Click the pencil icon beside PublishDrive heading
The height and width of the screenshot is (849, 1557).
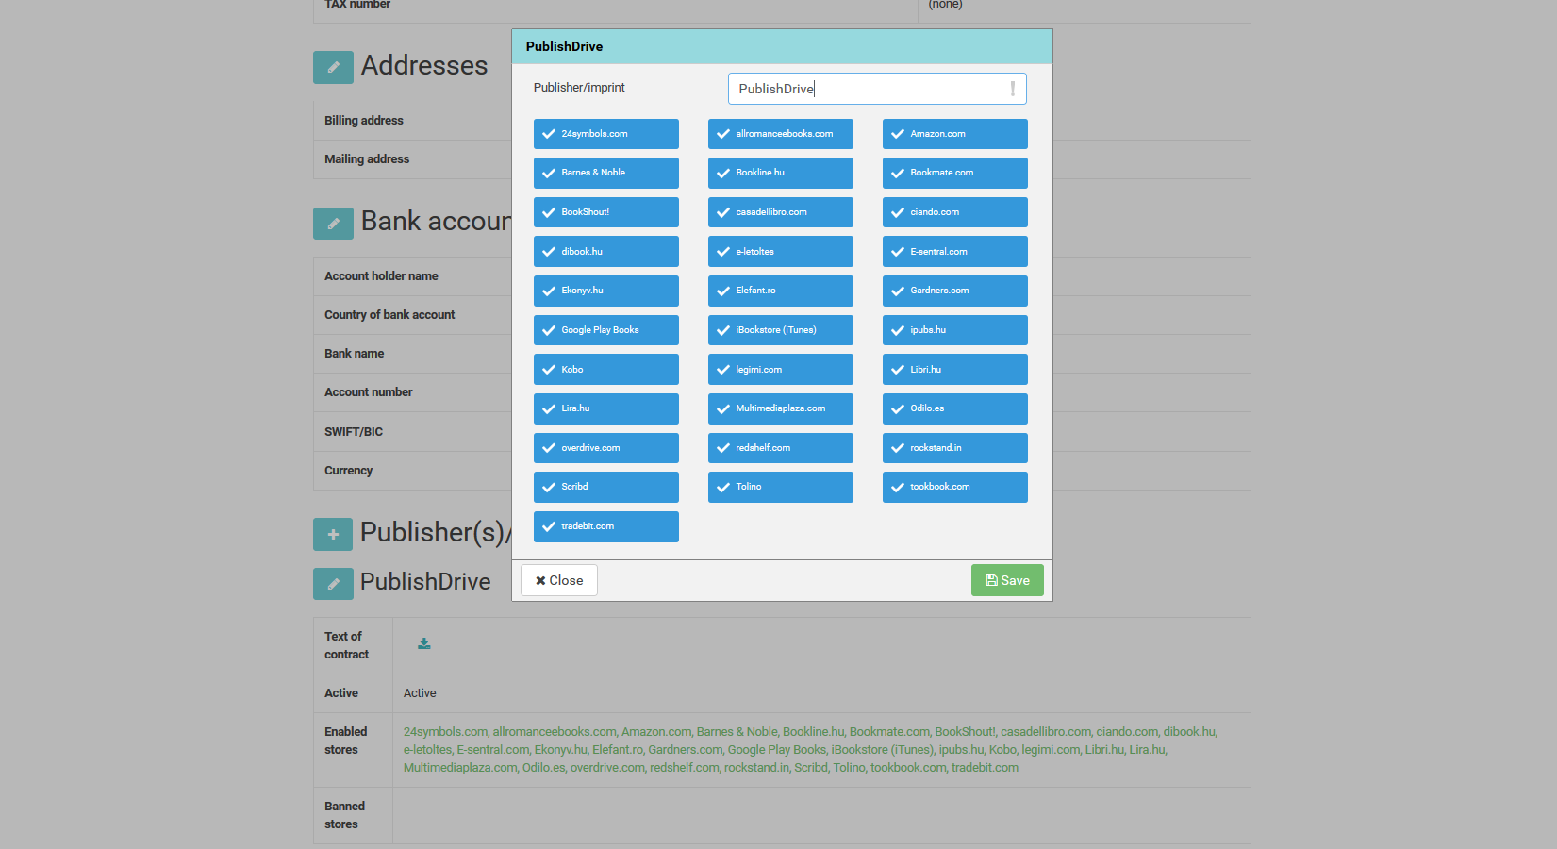pyautogui.click(x=333, y=584)
